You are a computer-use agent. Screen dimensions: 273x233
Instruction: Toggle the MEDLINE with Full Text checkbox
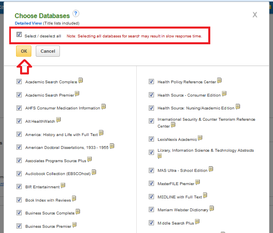[151, 196]
